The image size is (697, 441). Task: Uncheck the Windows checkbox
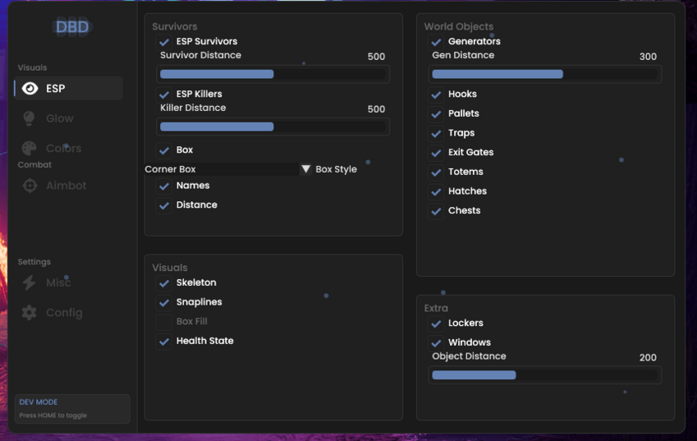436,342
